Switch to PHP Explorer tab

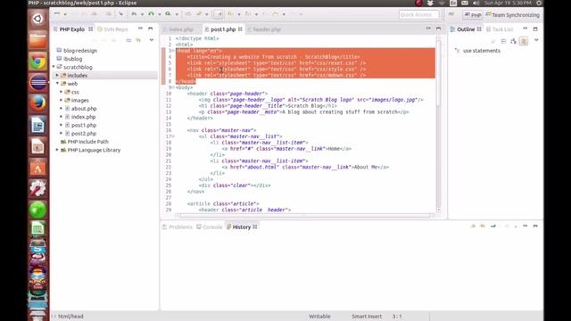coord(71,29)
